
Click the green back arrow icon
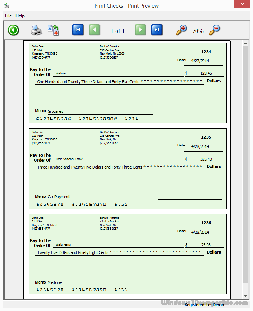(x=13, y=30)
